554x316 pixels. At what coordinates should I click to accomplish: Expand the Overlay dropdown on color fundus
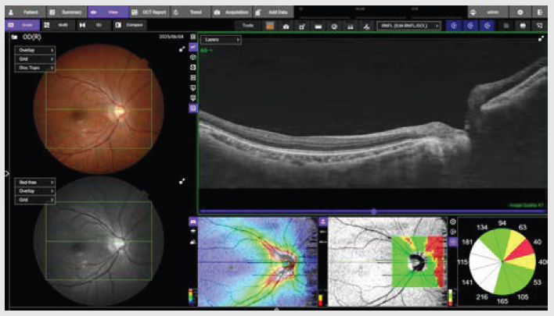click(x=34, y=49)
